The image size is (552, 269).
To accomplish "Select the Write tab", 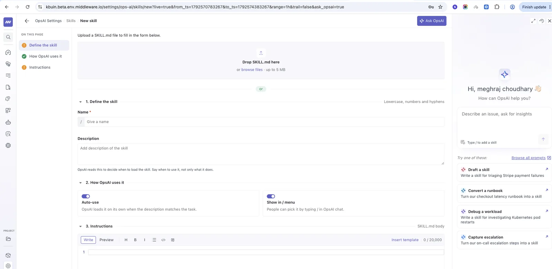I will pos(88,240).
